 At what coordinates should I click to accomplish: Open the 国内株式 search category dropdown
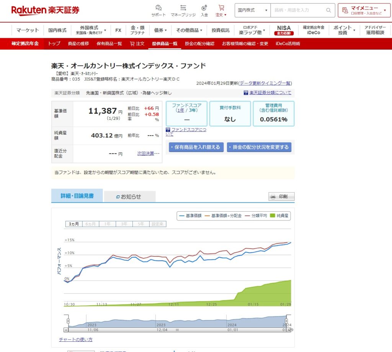click(253, 10)
